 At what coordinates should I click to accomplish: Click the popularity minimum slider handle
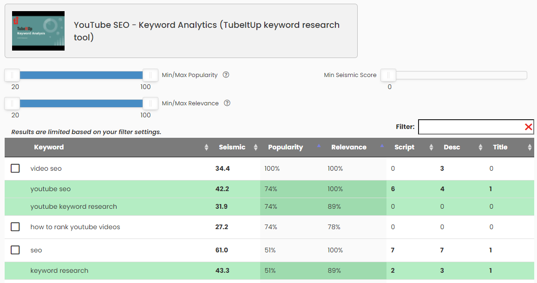(13, 75)
